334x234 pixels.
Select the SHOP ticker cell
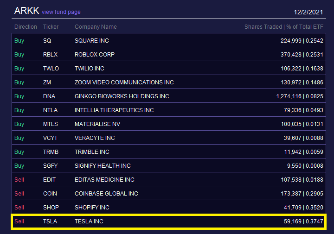51,208
